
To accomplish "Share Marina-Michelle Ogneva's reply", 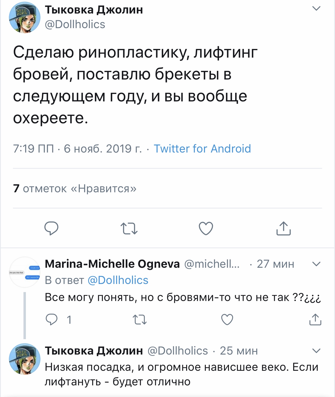I will 315,320.
